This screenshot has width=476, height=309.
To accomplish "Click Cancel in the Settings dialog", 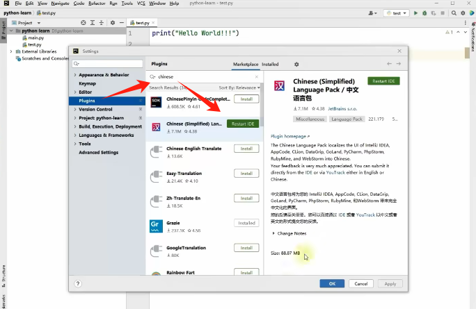I will click(361, 283).
